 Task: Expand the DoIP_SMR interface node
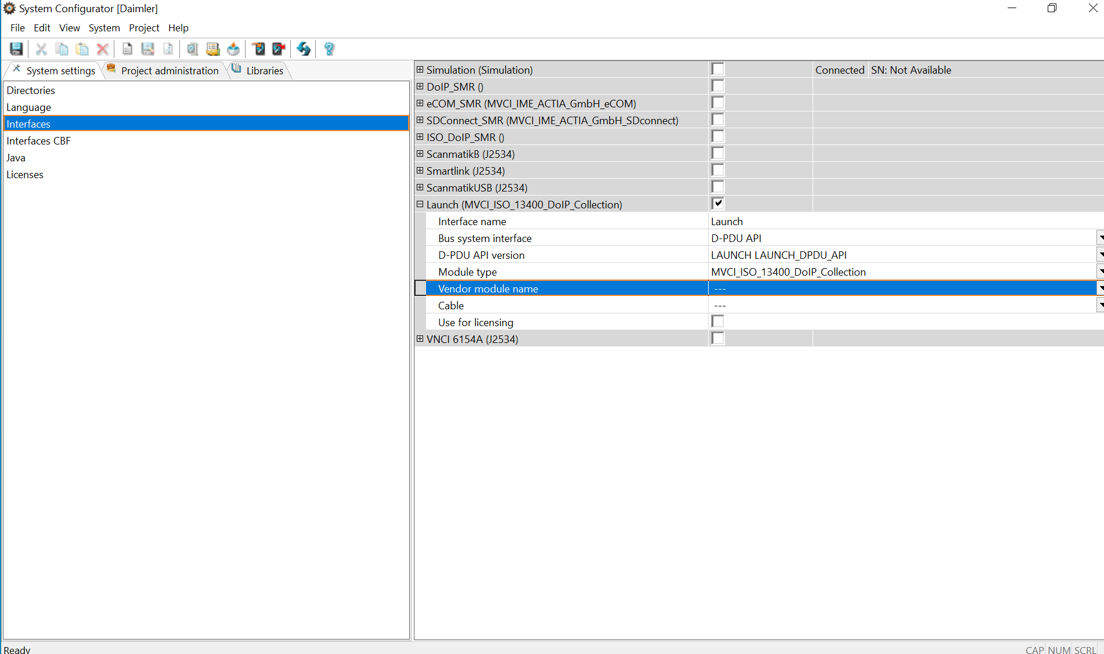[x=420, y=86]
